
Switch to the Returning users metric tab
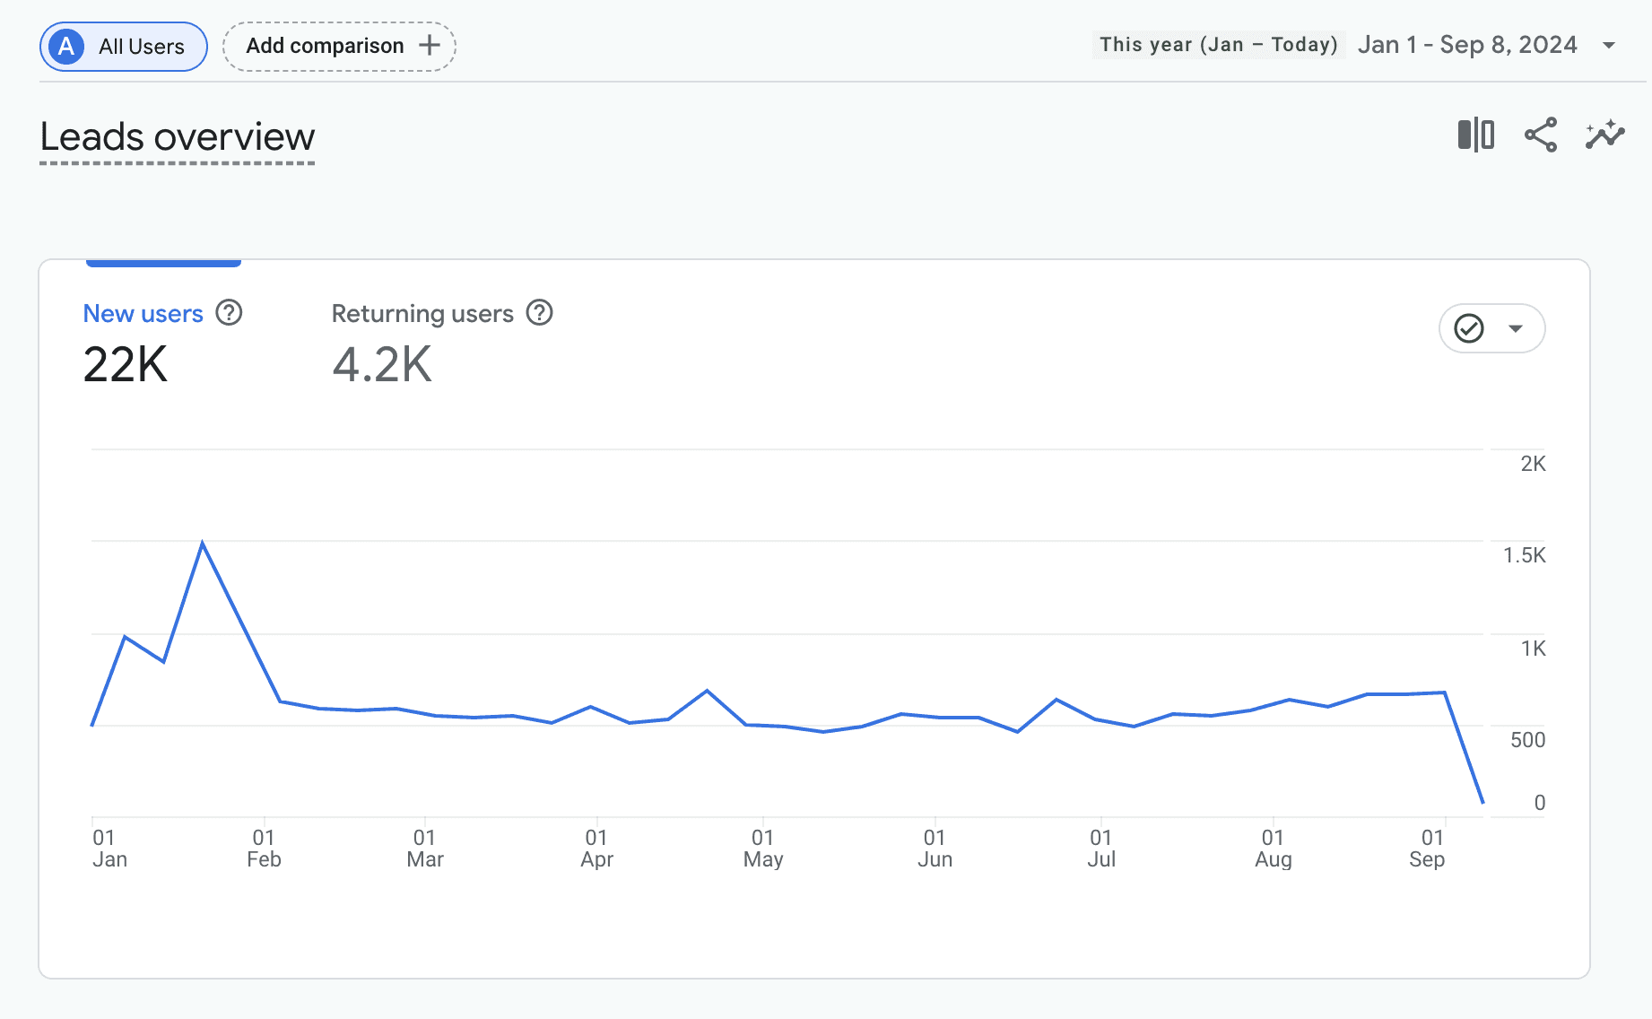point(442,343)
